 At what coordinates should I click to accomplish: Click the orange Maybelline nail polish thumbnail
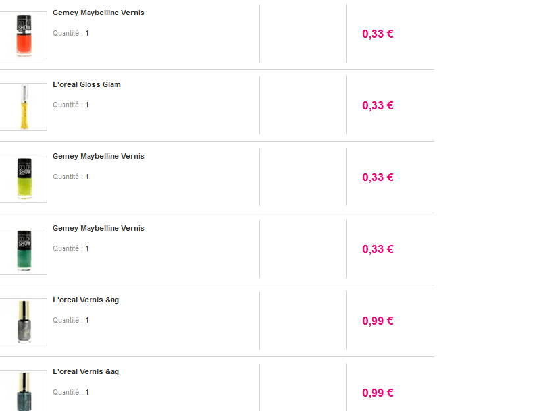[x=24, y=35]
